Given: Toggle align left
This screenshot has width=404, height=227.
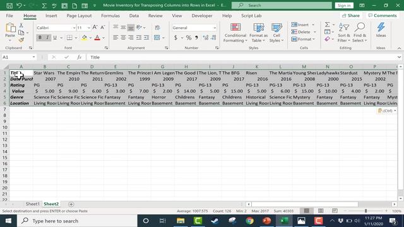Looking at the screenshot, I should [x=116, y=38].
